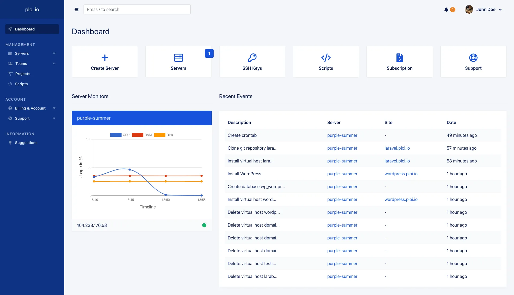This screenshot has width=514, height=295.
Task: Open the Support lifebuoy icon
Action: (x=473, y=57)
